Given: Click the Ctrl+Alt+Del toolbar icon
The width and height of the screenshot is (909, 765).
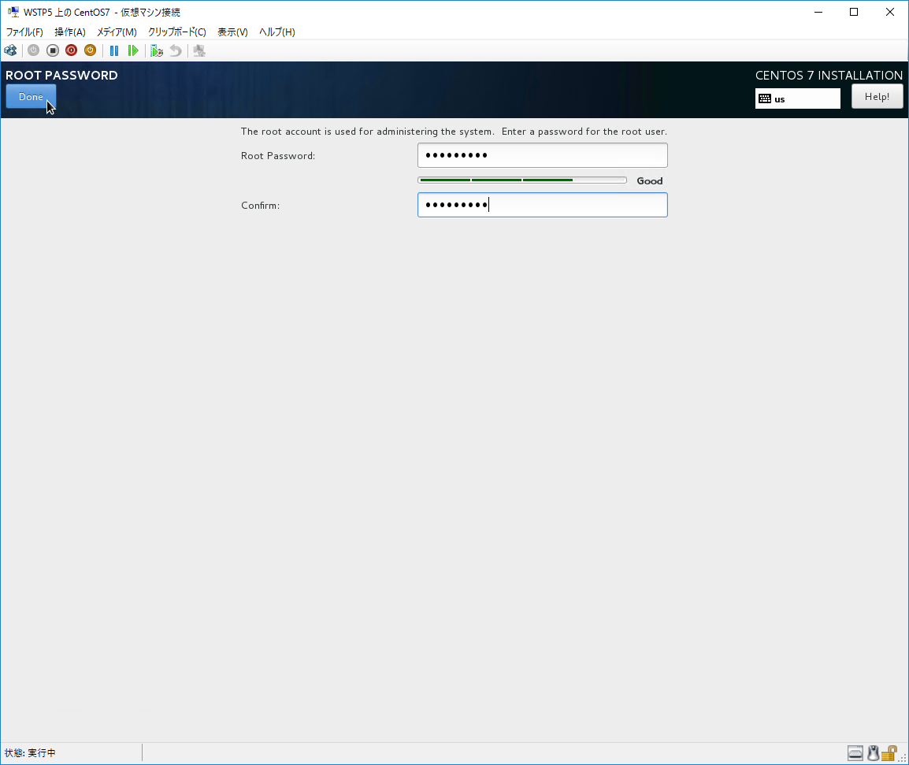Looking at the screenshot, I should coord(10,50).
